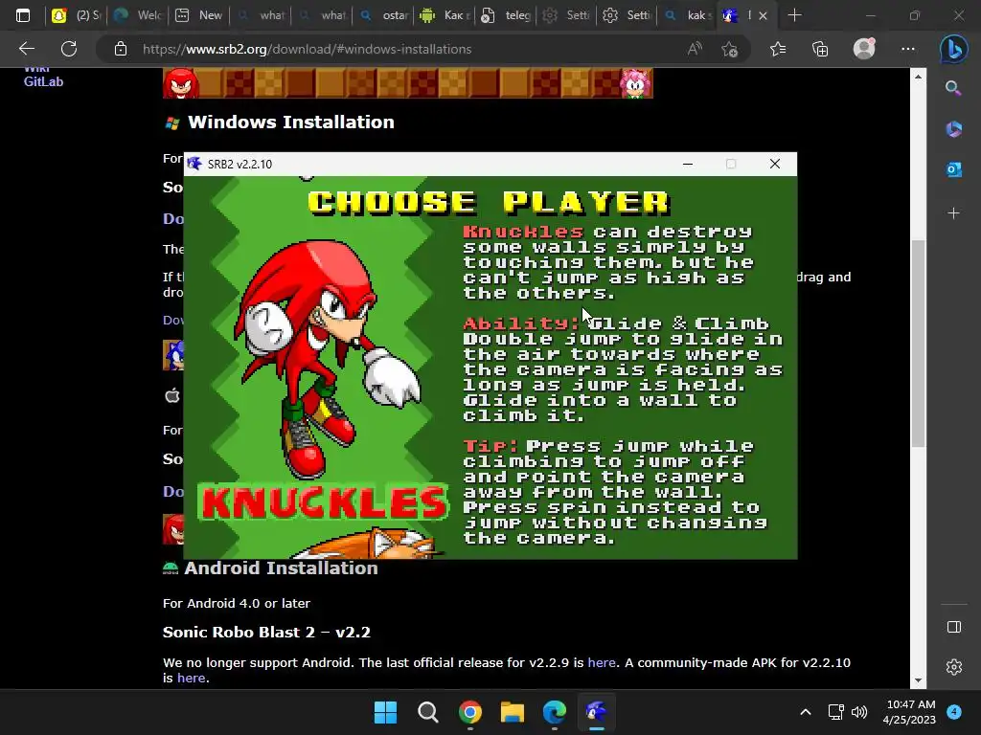The image size is (981, 735).
Task: Show hidden system tray icons
Action: 805,712
